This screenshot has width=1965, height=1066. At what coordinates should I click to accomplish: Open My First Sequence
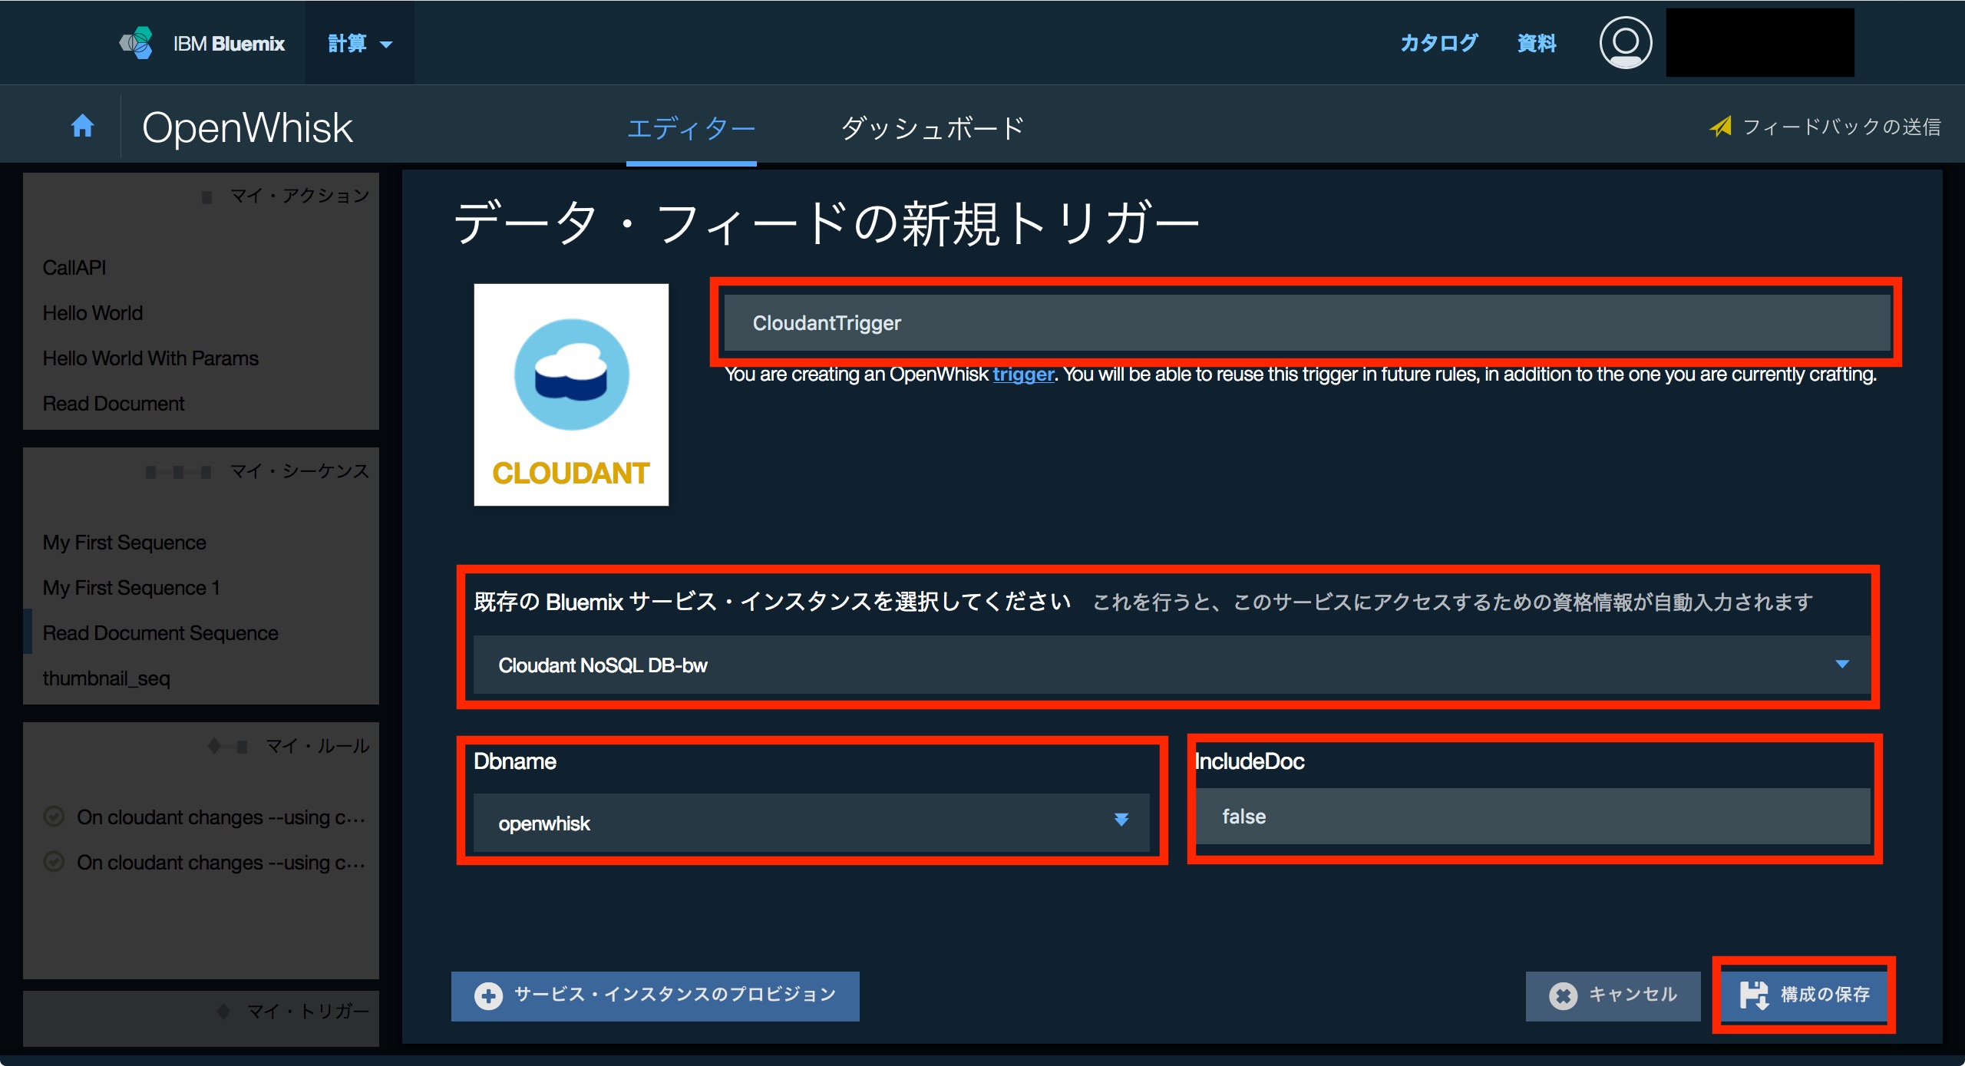pyautogui.click(x=124, y=543)
